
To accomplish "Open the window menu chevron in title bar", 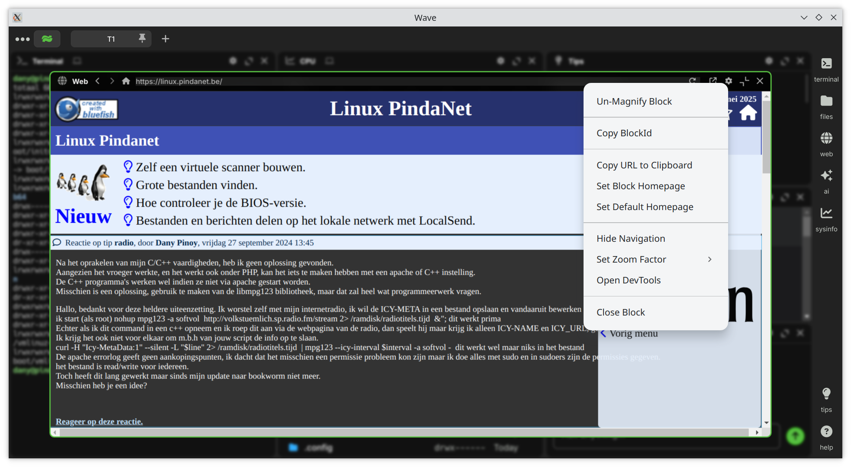I will tap(804, 17).
